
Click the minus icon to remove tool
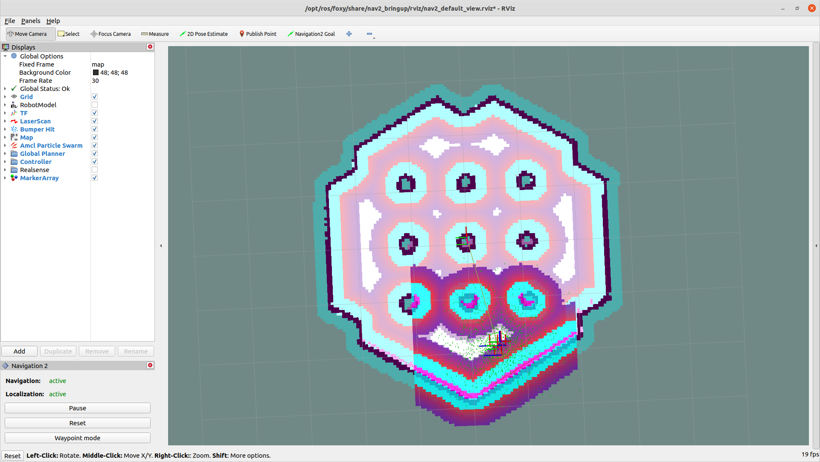click(x=369, y=34)
